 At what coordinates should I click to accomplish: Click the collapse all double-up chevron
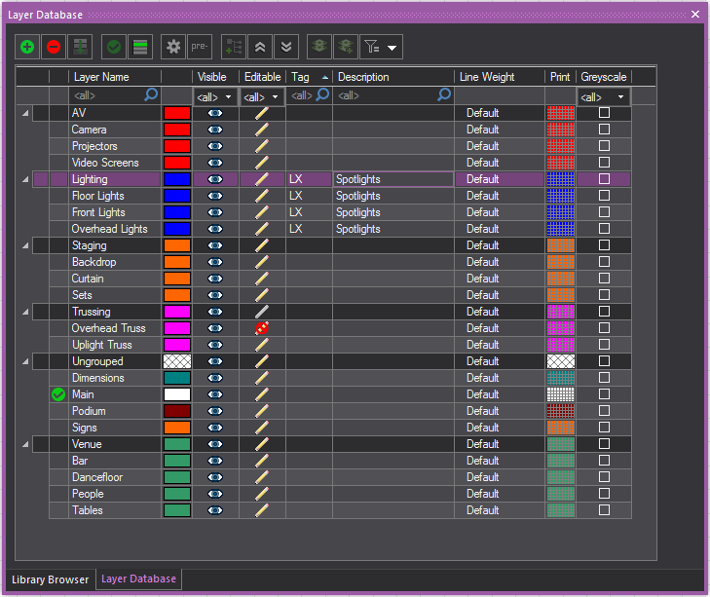[259, 46]
